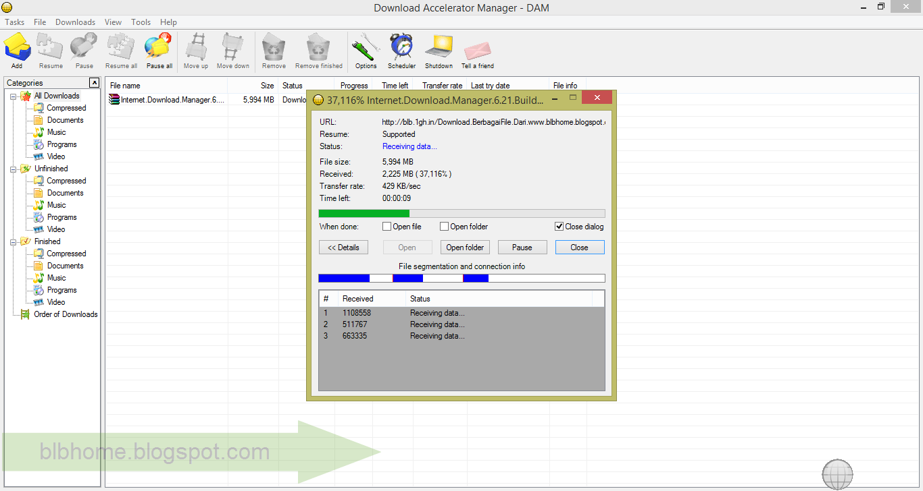The image size is (923, 491).
Task: Click the Pause toolbar icon
Action: coord(84,47)
